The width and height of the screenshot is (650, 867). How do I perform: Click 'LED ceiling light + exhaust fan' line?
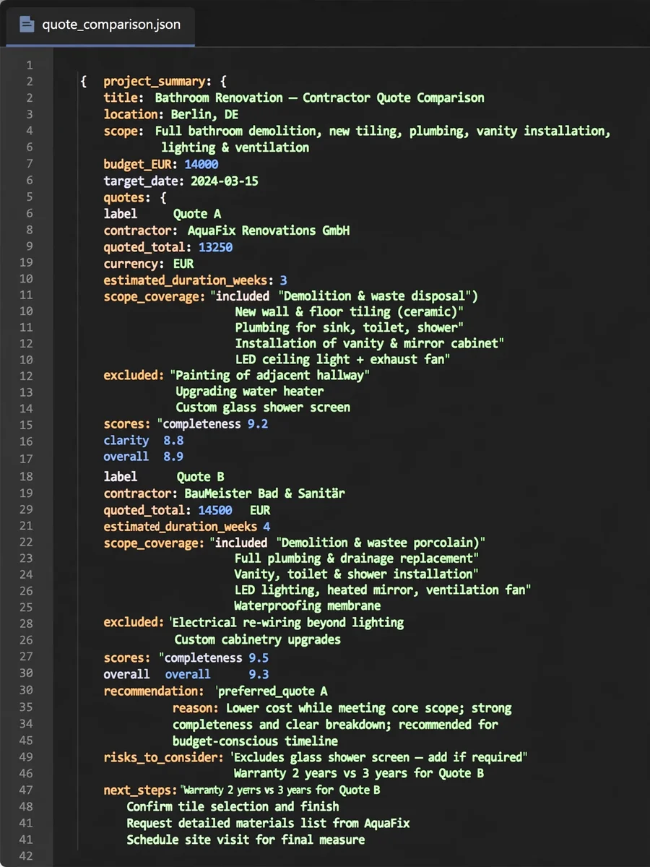342,359
